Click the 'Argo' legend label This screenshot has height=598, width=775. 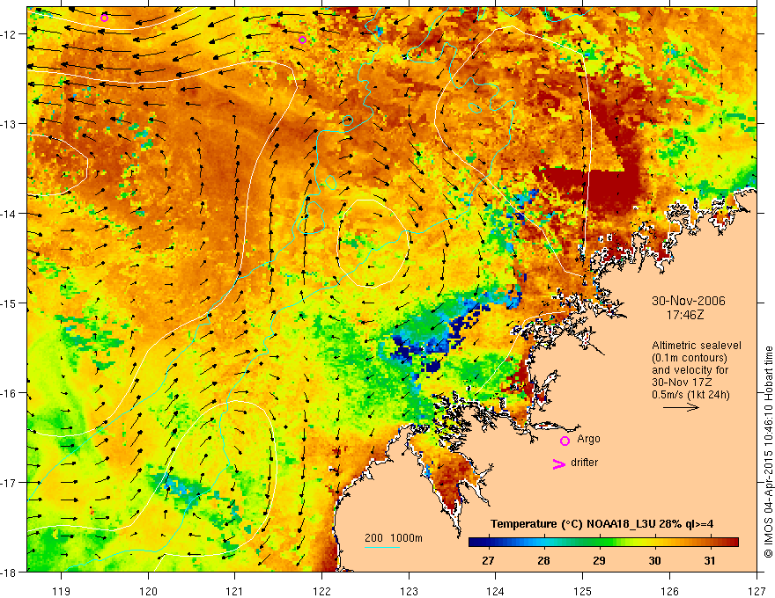pyautogui.click(x=588, y=439)
